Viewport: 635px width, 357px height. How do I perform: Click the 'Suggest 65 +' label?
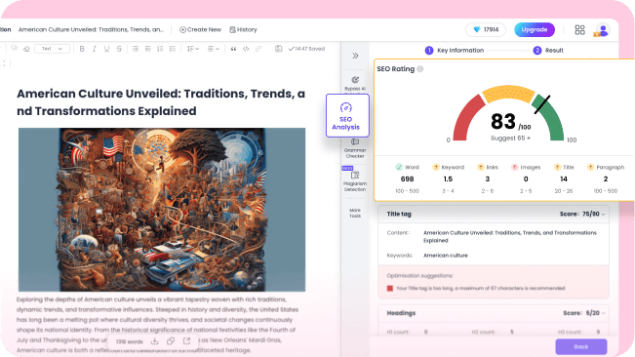[510, 139]
